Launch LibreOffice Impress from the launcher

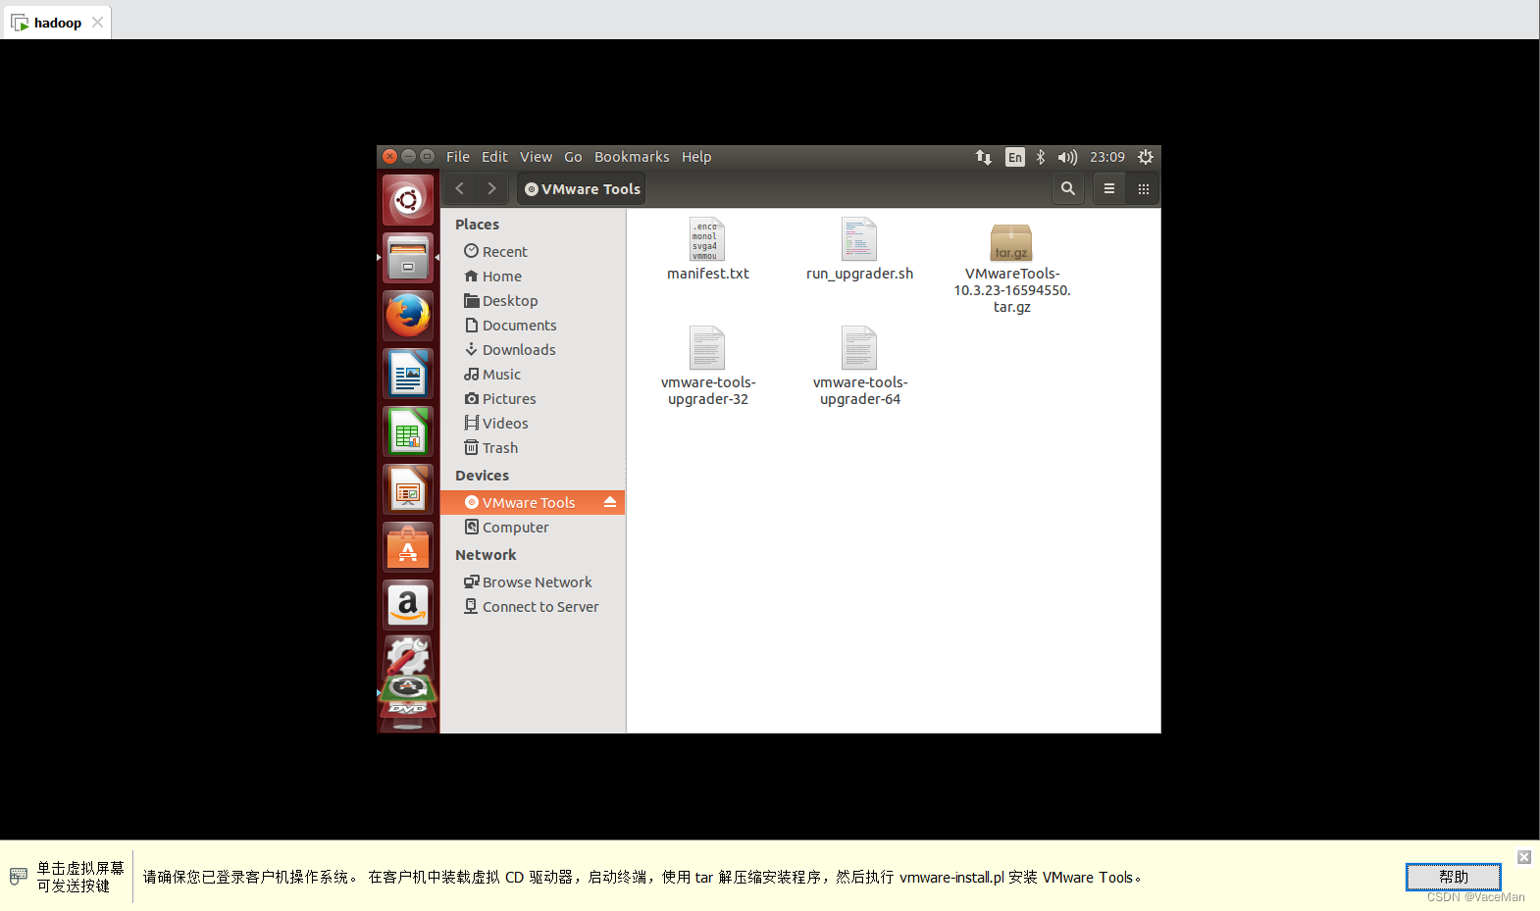tap(408, 489)
